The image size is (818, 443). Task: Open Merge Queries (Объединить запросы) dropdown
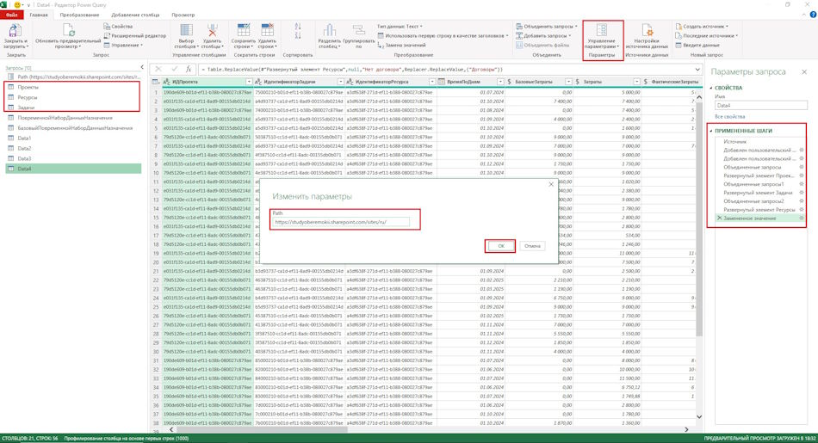click(547, 26)
